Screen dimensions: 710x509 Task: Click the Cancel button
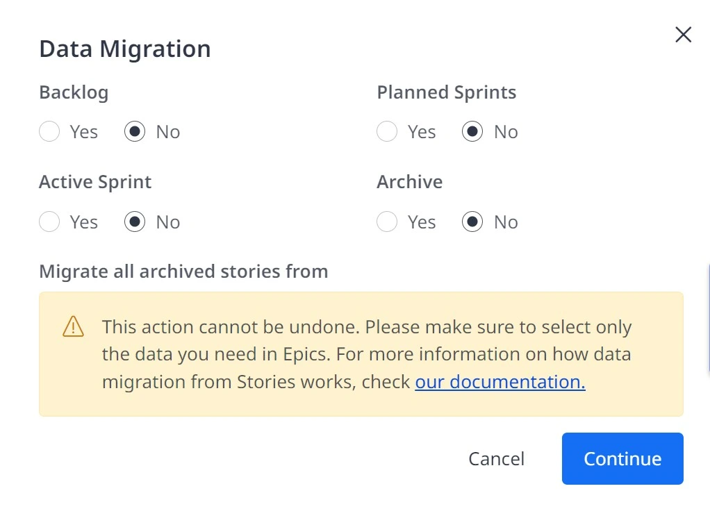coord(496,459)
